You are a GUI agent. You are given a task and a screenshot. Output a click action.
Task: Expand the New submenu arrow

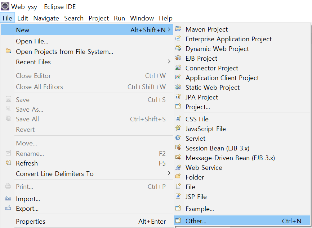169,29
